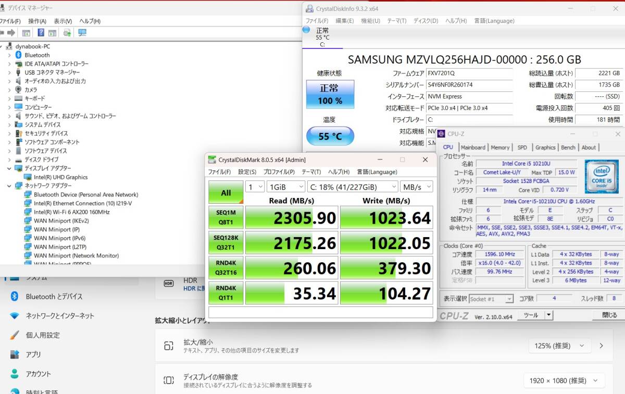625x394 pixels.
Task: Run the RND4K Q1T1 benchmark
Action: click(x=226, y=292)
